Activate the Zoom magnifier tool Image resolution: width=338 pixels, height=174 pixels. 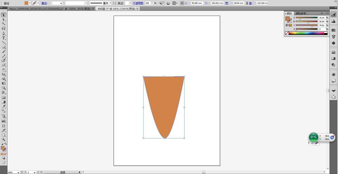(4, 139)
